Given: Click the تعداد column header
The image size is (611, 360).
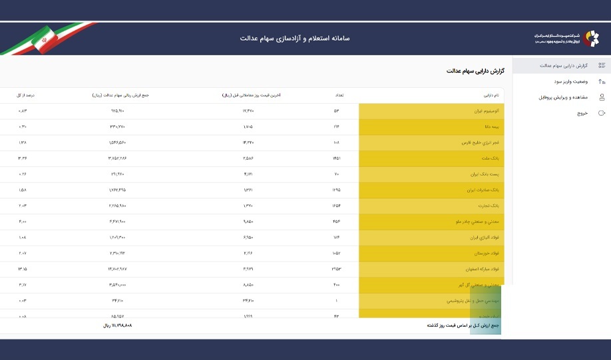Looking at the screenshot, I should pyautogui.click(x=339, y=95).
